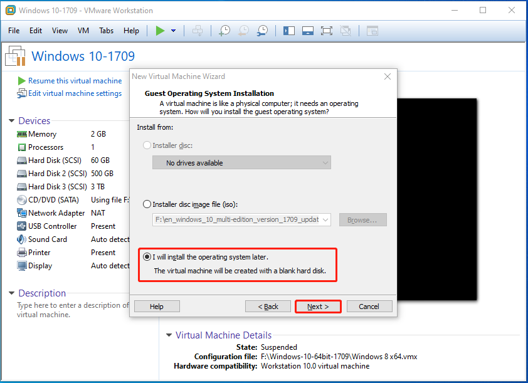This screenshot has width=528, height=383.
Task: Select 'I will install the operating system later'
Action: 147,257
